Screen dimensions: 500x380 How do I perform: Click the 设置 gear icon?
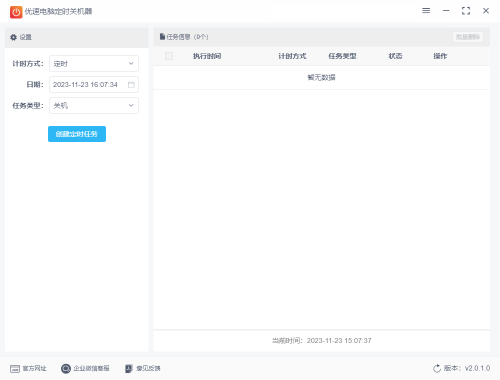[14, 37]
